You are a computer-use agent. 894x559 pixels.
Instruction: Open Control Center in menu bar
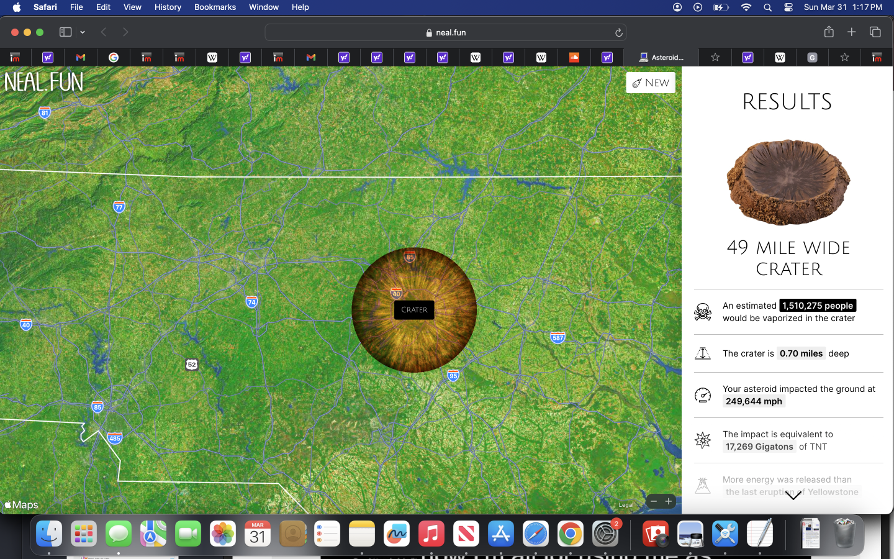click(788, 7)
